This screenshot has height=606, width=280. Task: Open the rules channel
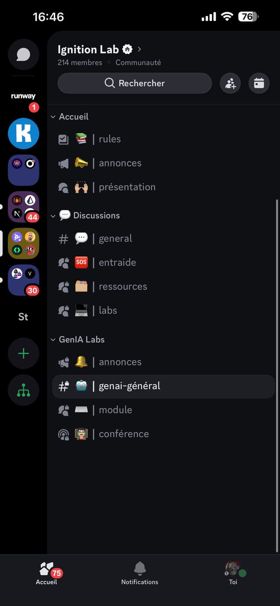point(109,139)
